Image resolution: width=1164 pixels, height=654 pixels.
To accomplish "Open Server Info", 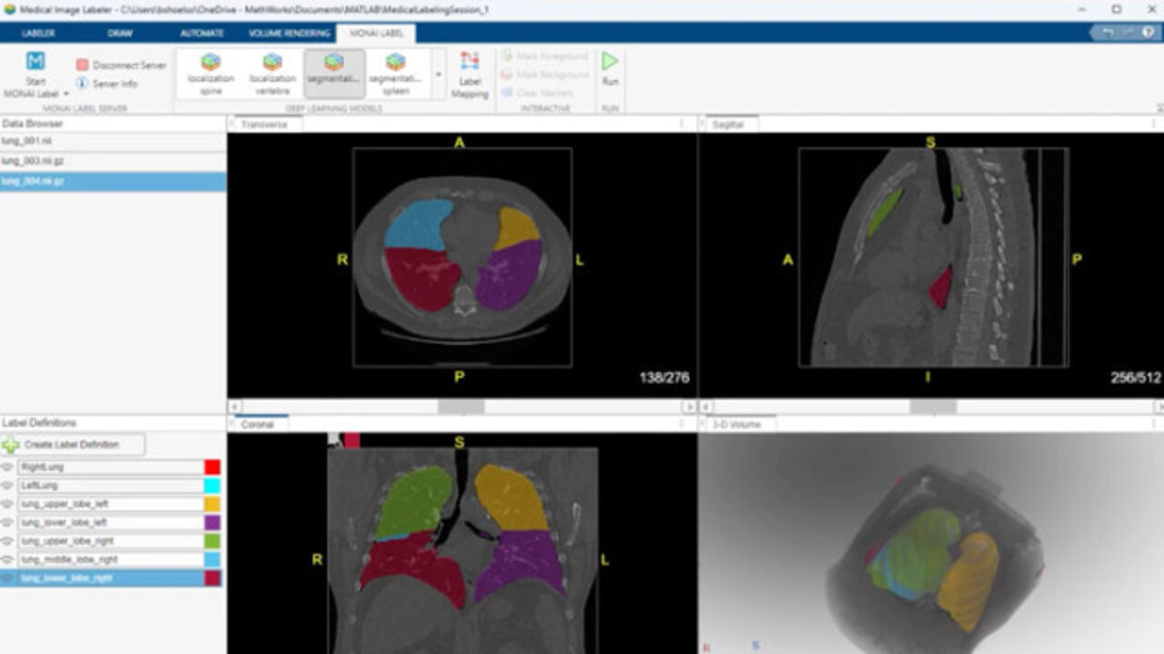I will (x=83, y=84).
